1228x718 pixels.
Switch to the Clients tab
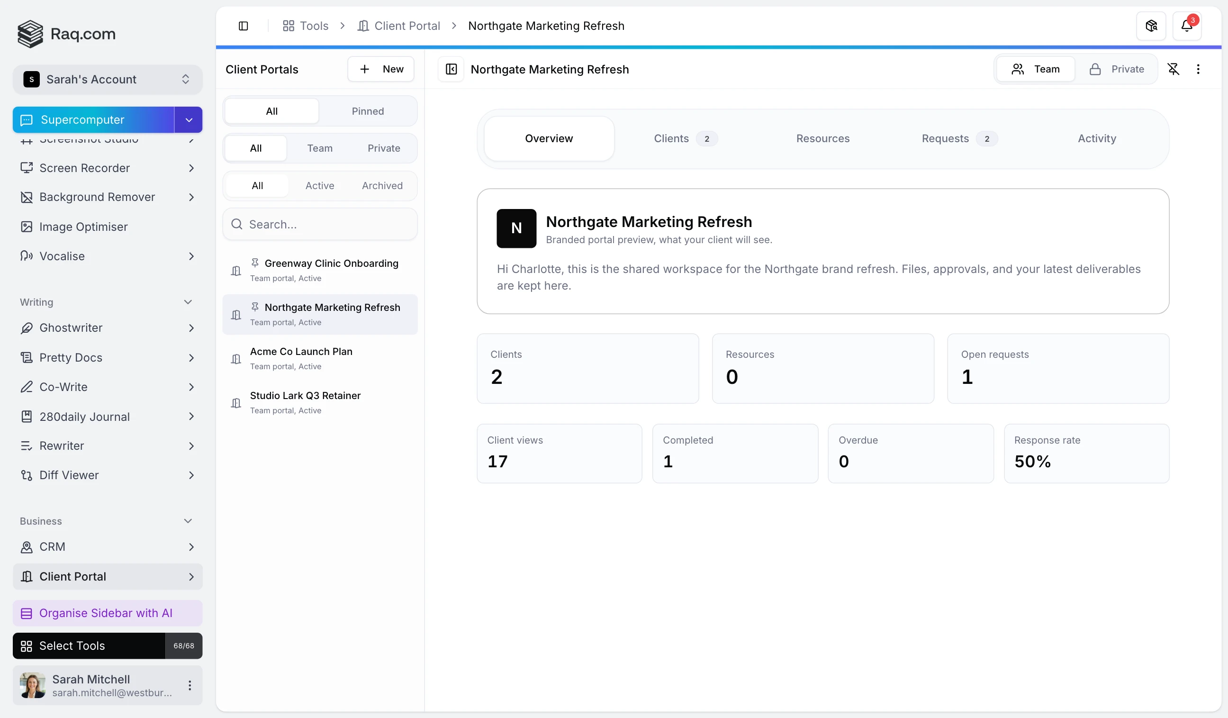click(x=685, y=139)
